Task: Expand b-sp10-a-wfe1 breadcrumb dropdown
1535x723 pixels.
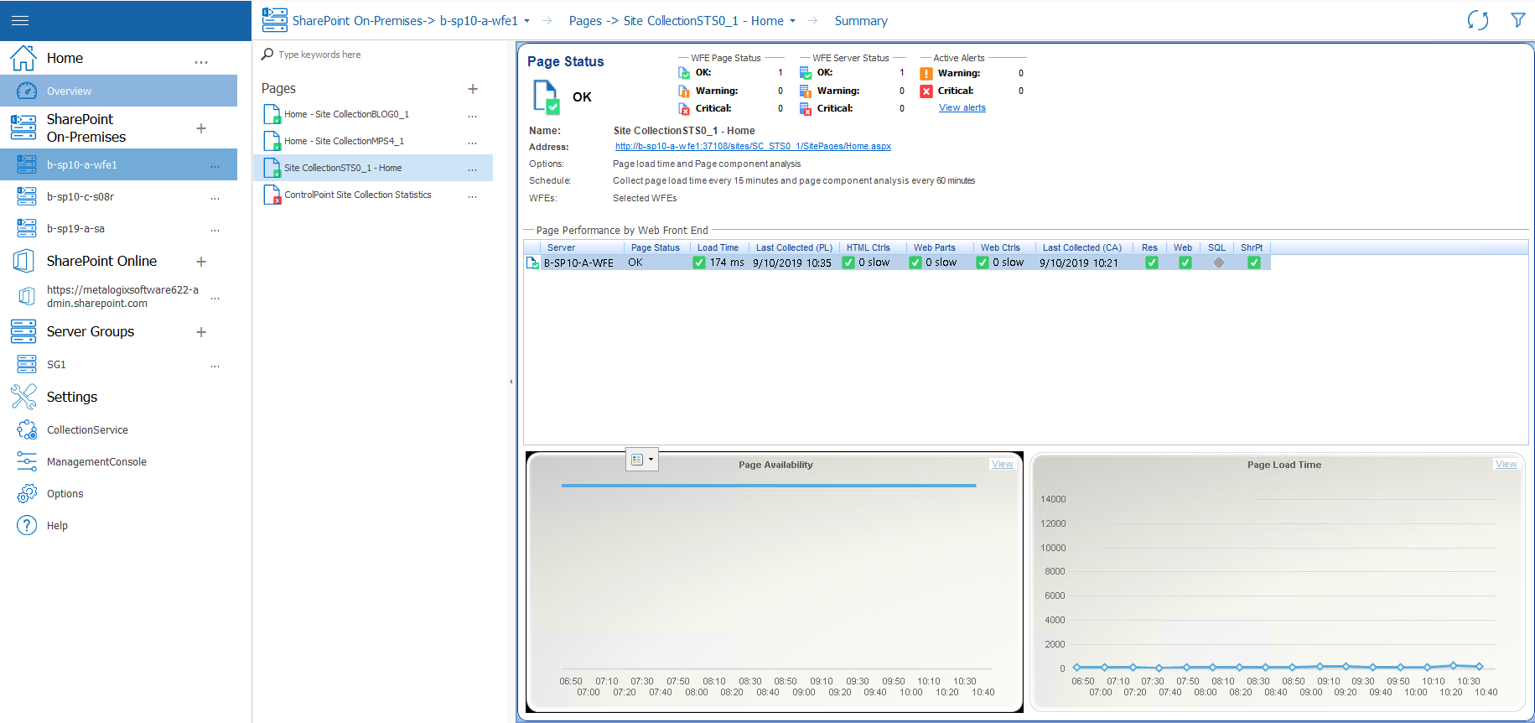Action: click(526, 21)
